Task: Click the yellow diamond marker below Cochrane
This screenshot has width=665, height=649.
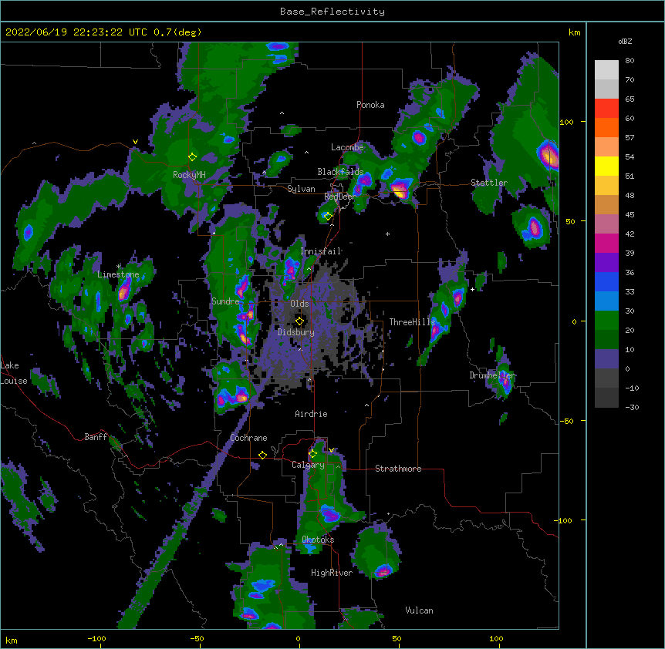Action: tap(262, 456)
